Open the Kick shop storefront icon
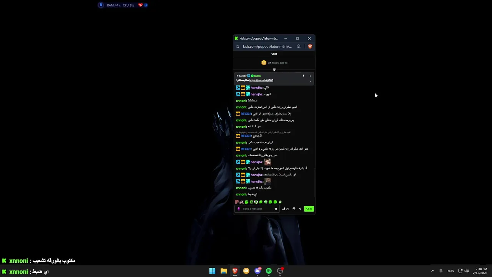 pyautogui.click(x=294, y=209)
